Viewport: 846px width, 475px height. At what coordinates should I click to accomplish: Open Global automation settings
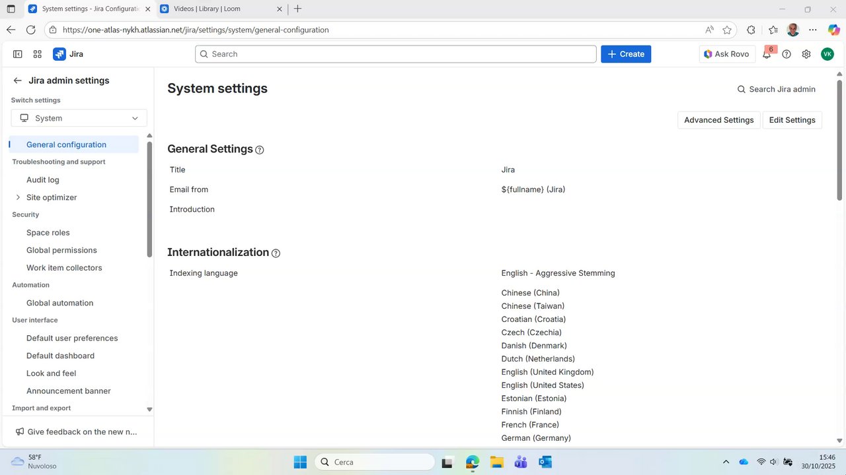coord(60,303)
